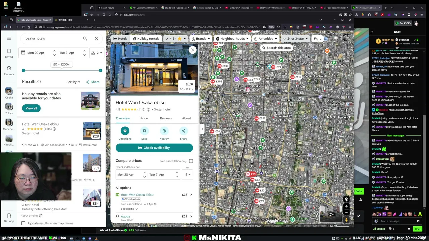Viewport: 429px width, 241px height.
Task: Open the 4.5+ rating filter dropdown
Action: pos(175,39)
